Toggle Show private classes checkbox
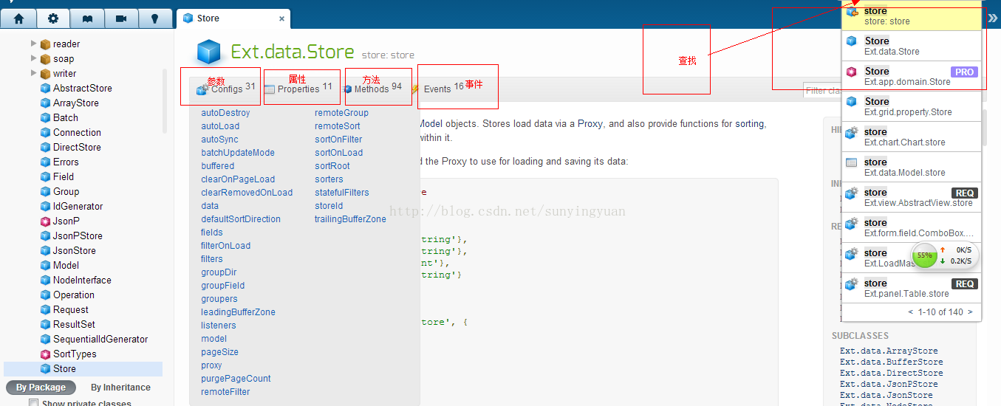The image size is (1001, 406). tap(33, 403)
